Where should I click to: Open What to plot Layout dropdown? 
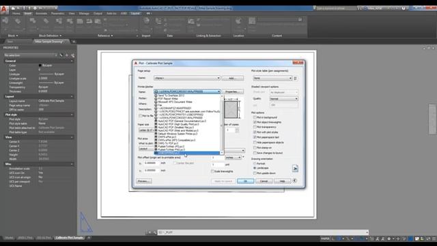(146, 149)
